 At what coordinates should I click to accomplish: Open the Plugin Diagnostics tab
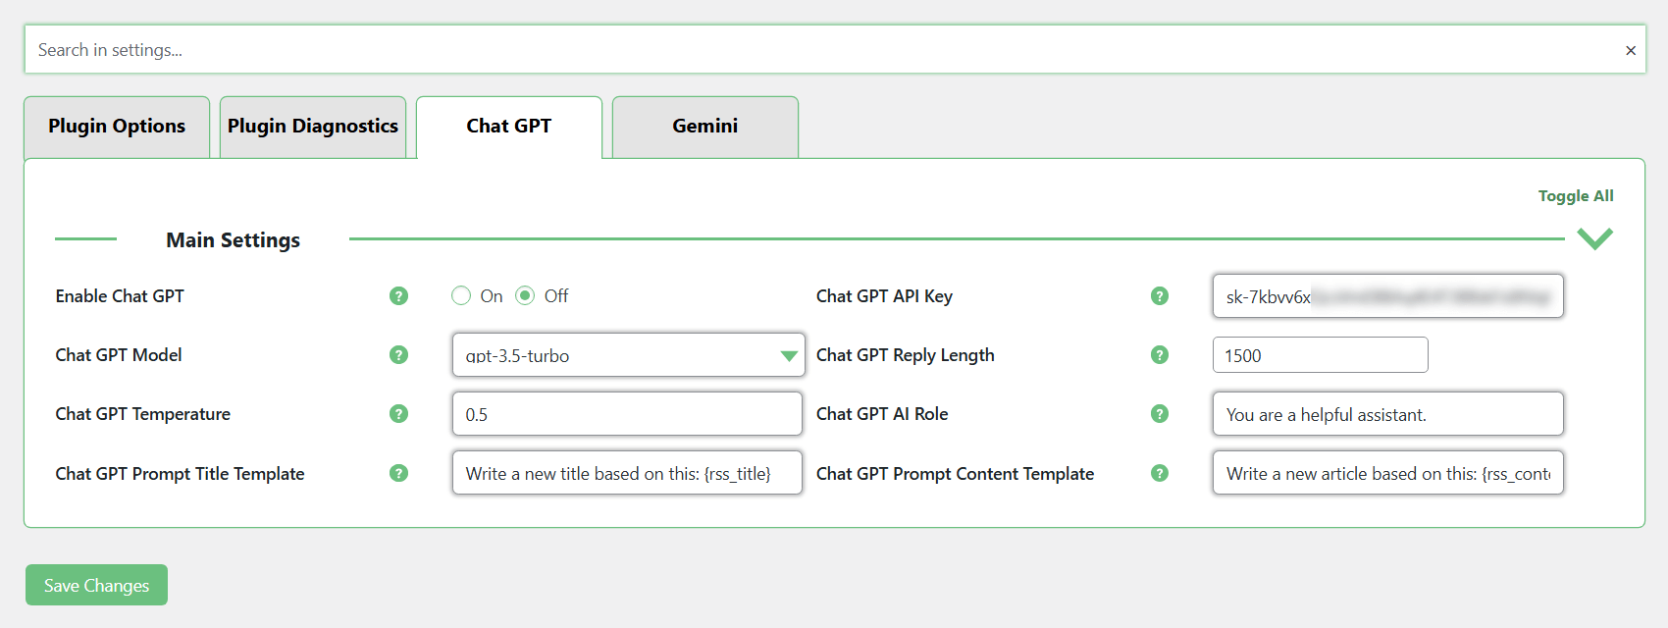point(313,127)
